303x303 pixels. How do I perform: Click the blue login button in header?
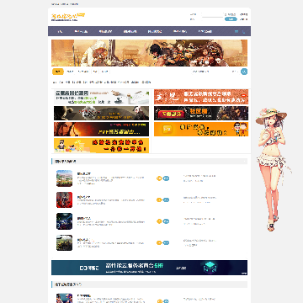(231, 19)
